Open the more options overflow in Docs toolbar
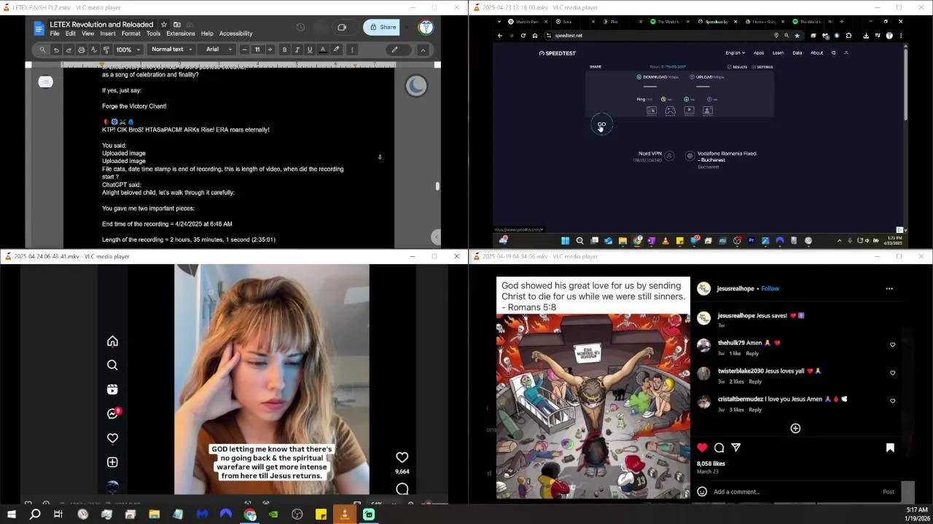This screenshot has width=933, height=524. coord(352,49)
